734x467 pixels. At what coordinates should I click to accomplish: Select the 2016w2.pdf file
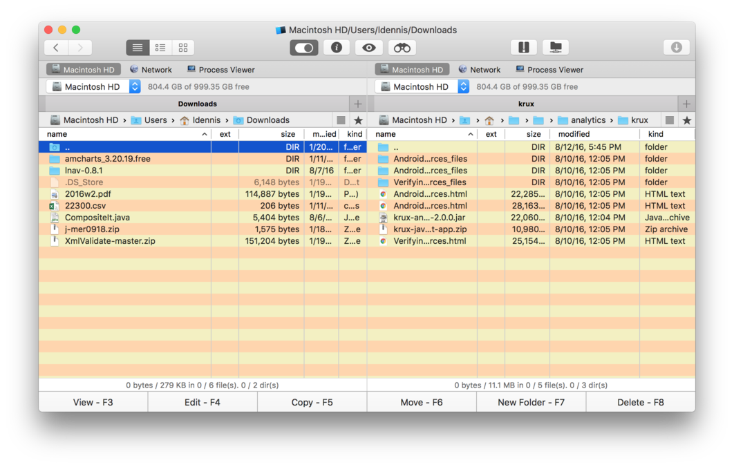pyautogui.click(x=203, y=193)
